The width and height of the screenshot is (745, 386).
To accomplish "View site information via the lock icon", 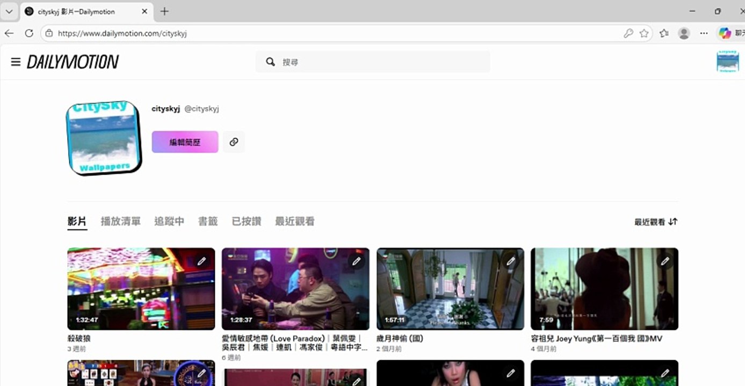I will pos(49,33).
